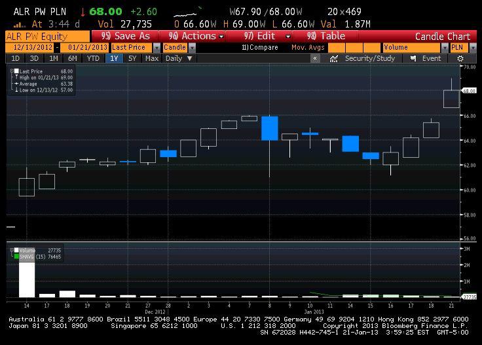The width and height of the screenshot is (482, 345).
Task: Click the 'Val 1.87M' header value
Action: coord(346,24)
